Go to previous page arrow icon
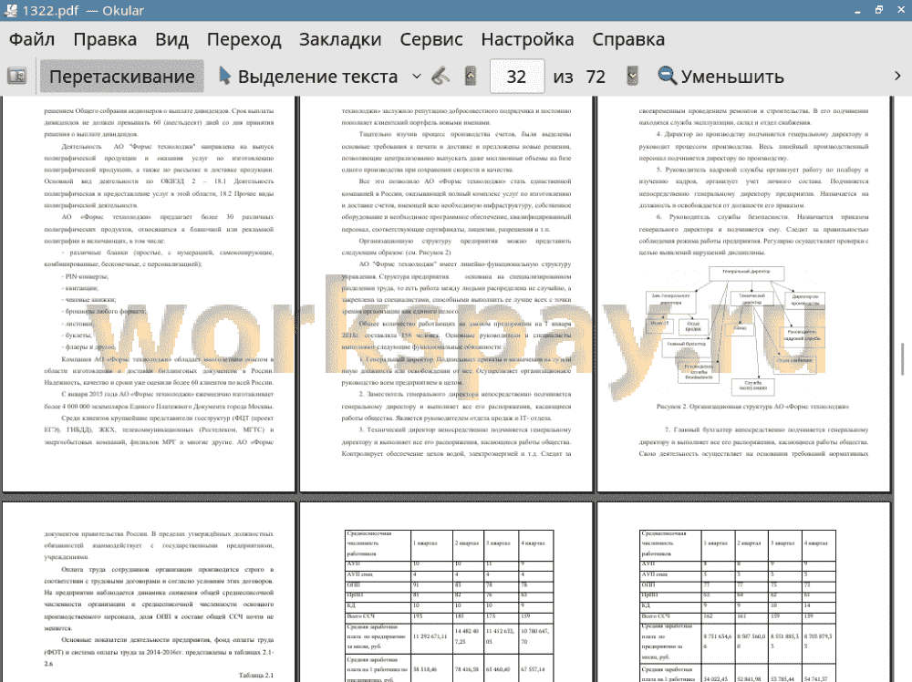This screenshot has height=682, width=912. pyautogui.click(x=471, y=77)
